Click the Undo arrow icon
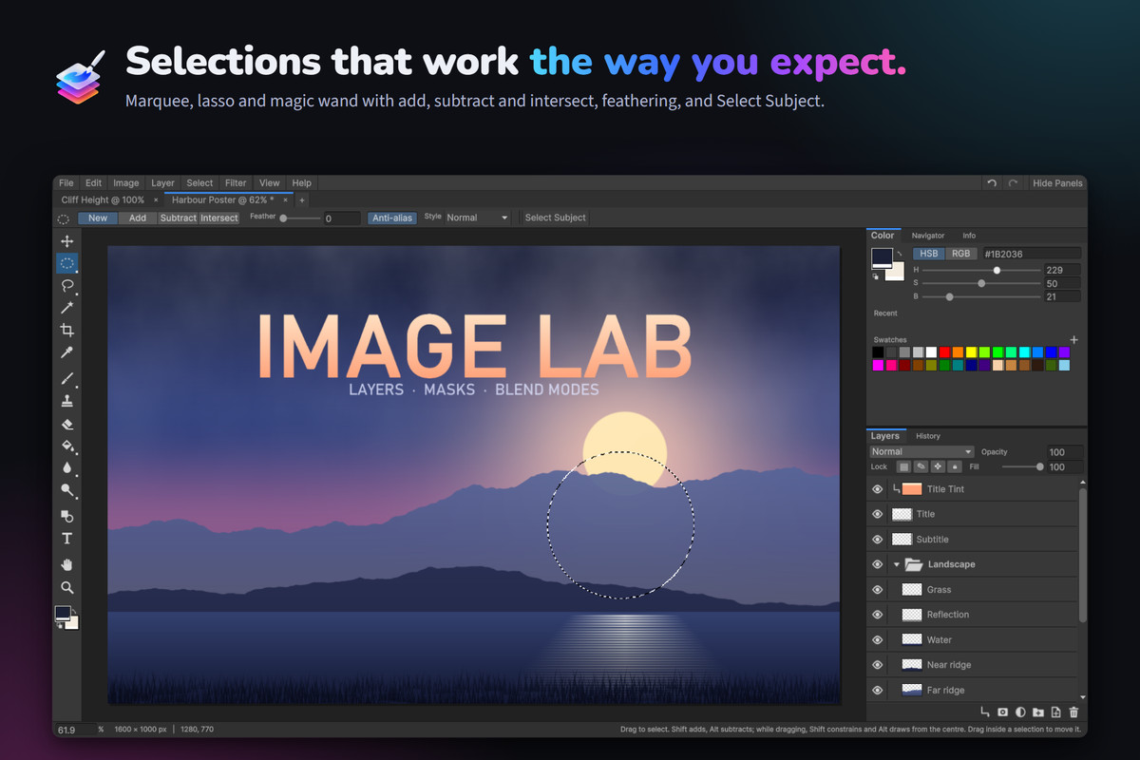The width and height of the screenshot is (1140, 760). 992,183
